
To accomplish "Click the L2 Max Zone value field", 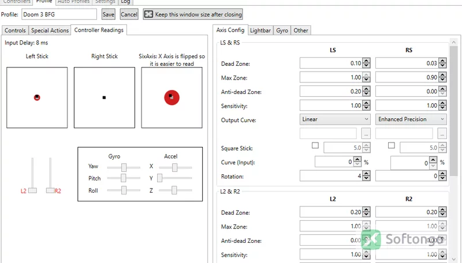I will [331, 226].
